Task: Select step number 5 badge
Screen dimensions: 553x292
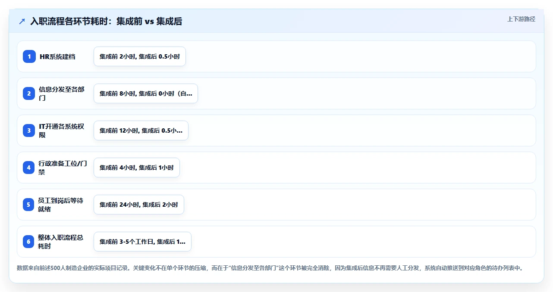Action: (29, 205)
